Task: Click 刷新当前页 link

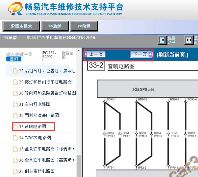Action: 172,55
